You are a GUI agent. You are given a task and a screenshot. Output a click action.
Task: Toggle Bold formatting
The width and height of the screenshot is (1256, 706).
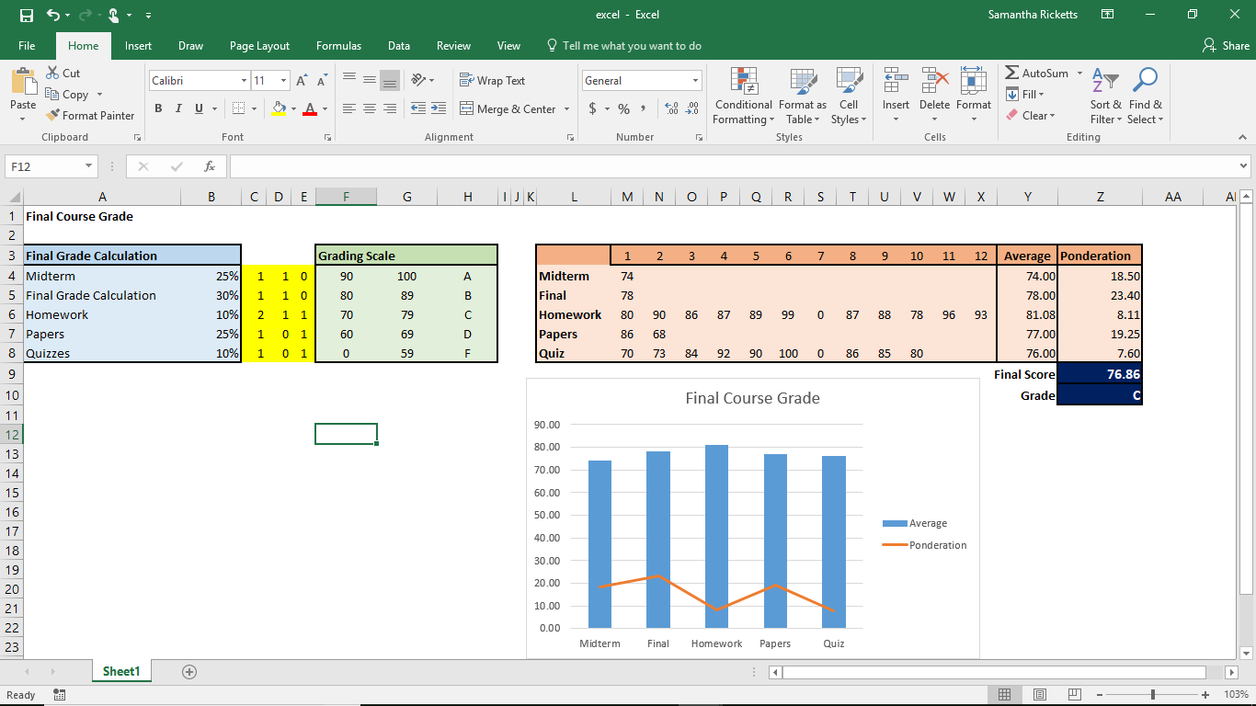click(x=158, y=108)
